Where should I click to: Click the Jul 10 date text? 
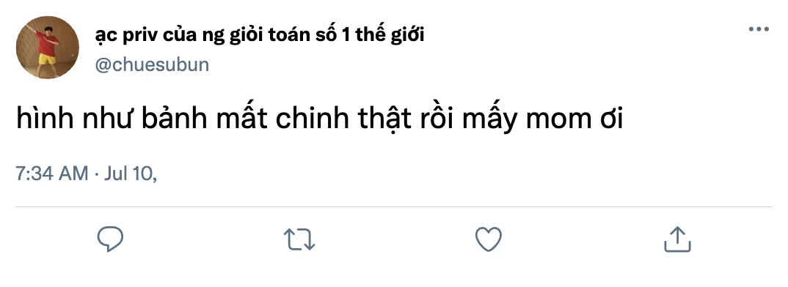pyautogui.click(x=130, y=174)
